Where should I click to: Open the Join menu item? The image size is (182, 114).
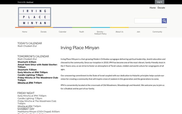[x=138, y=32]
